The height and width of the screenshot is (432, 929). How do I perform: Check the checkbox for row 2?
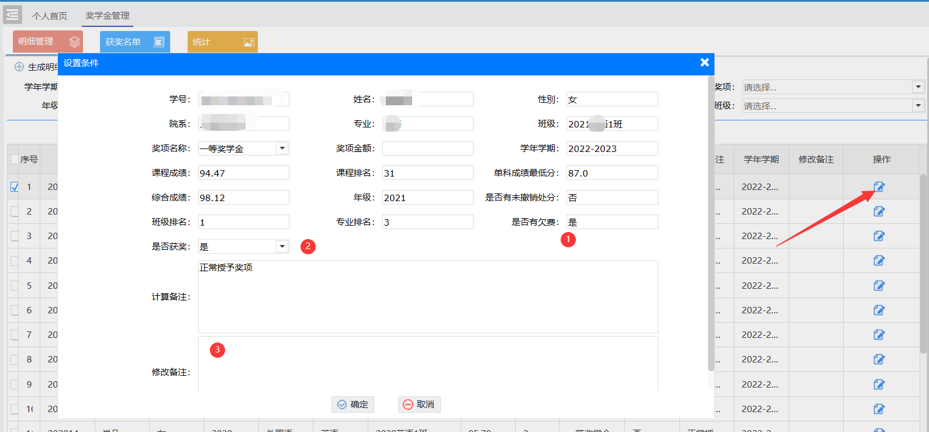(15, 212)
